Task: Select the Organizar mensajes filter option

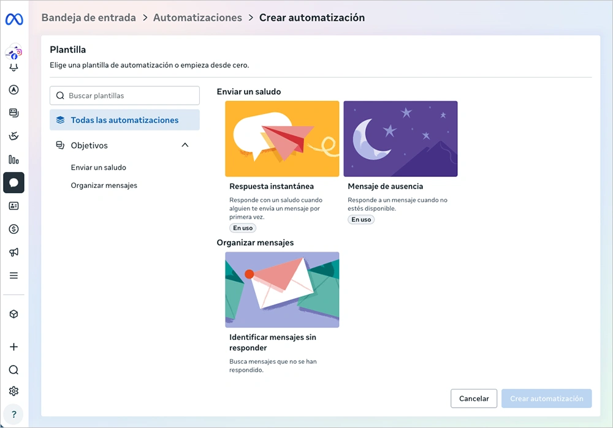Action: (104, 185)
